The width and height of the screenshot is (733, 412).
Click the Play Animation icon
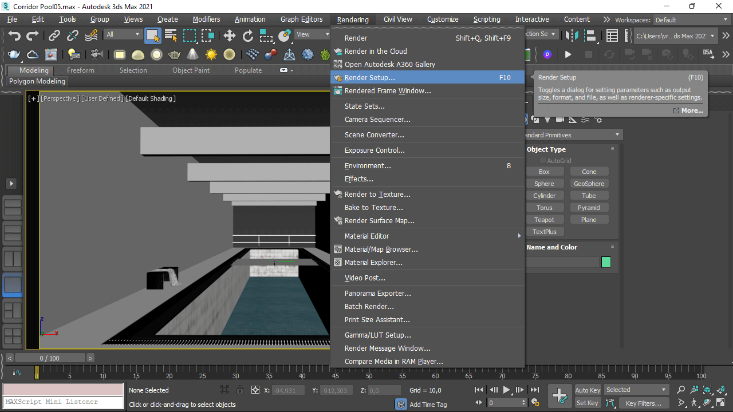click(x=506, y=390)
